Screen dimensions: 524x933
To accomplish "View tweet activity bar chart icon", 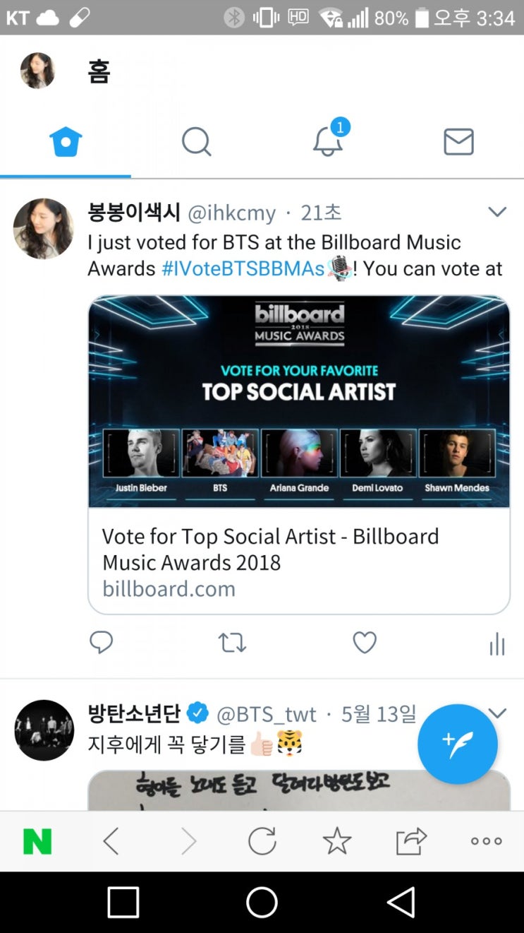I will [497, 643].
